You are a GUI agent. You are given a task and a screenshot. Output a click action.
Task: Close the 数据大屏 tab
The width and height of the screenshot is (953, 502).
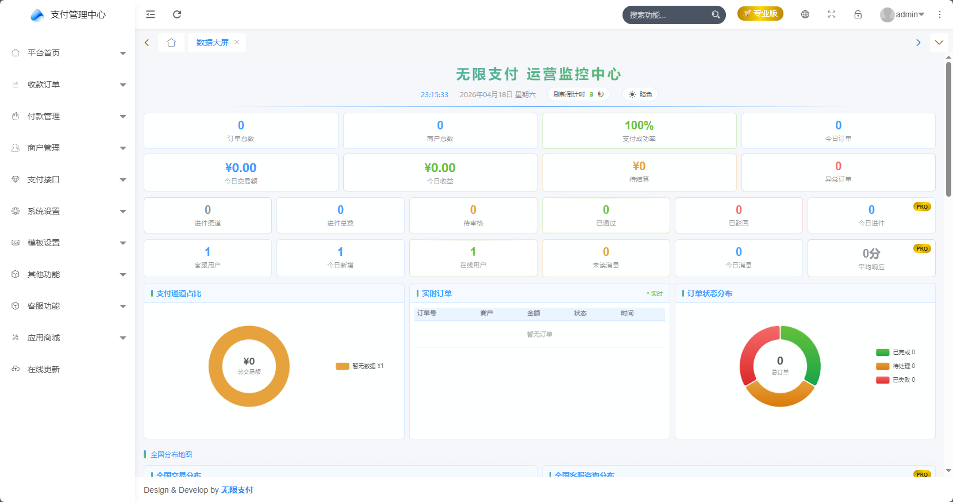pos(237,43)
